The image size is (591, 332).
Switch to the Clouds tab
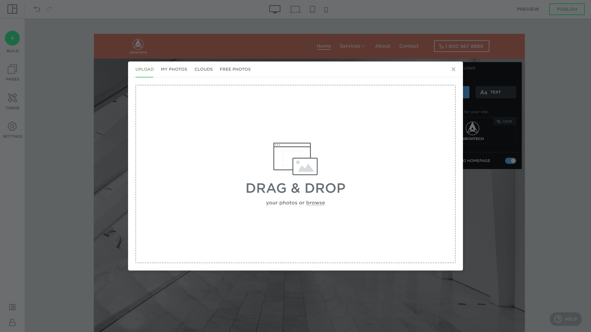[203, 69]
